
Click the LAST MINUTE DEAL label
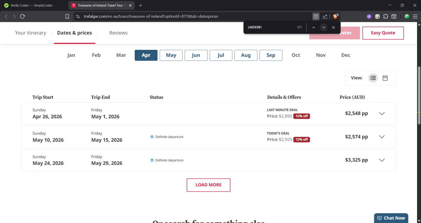(x=282, y=110)
